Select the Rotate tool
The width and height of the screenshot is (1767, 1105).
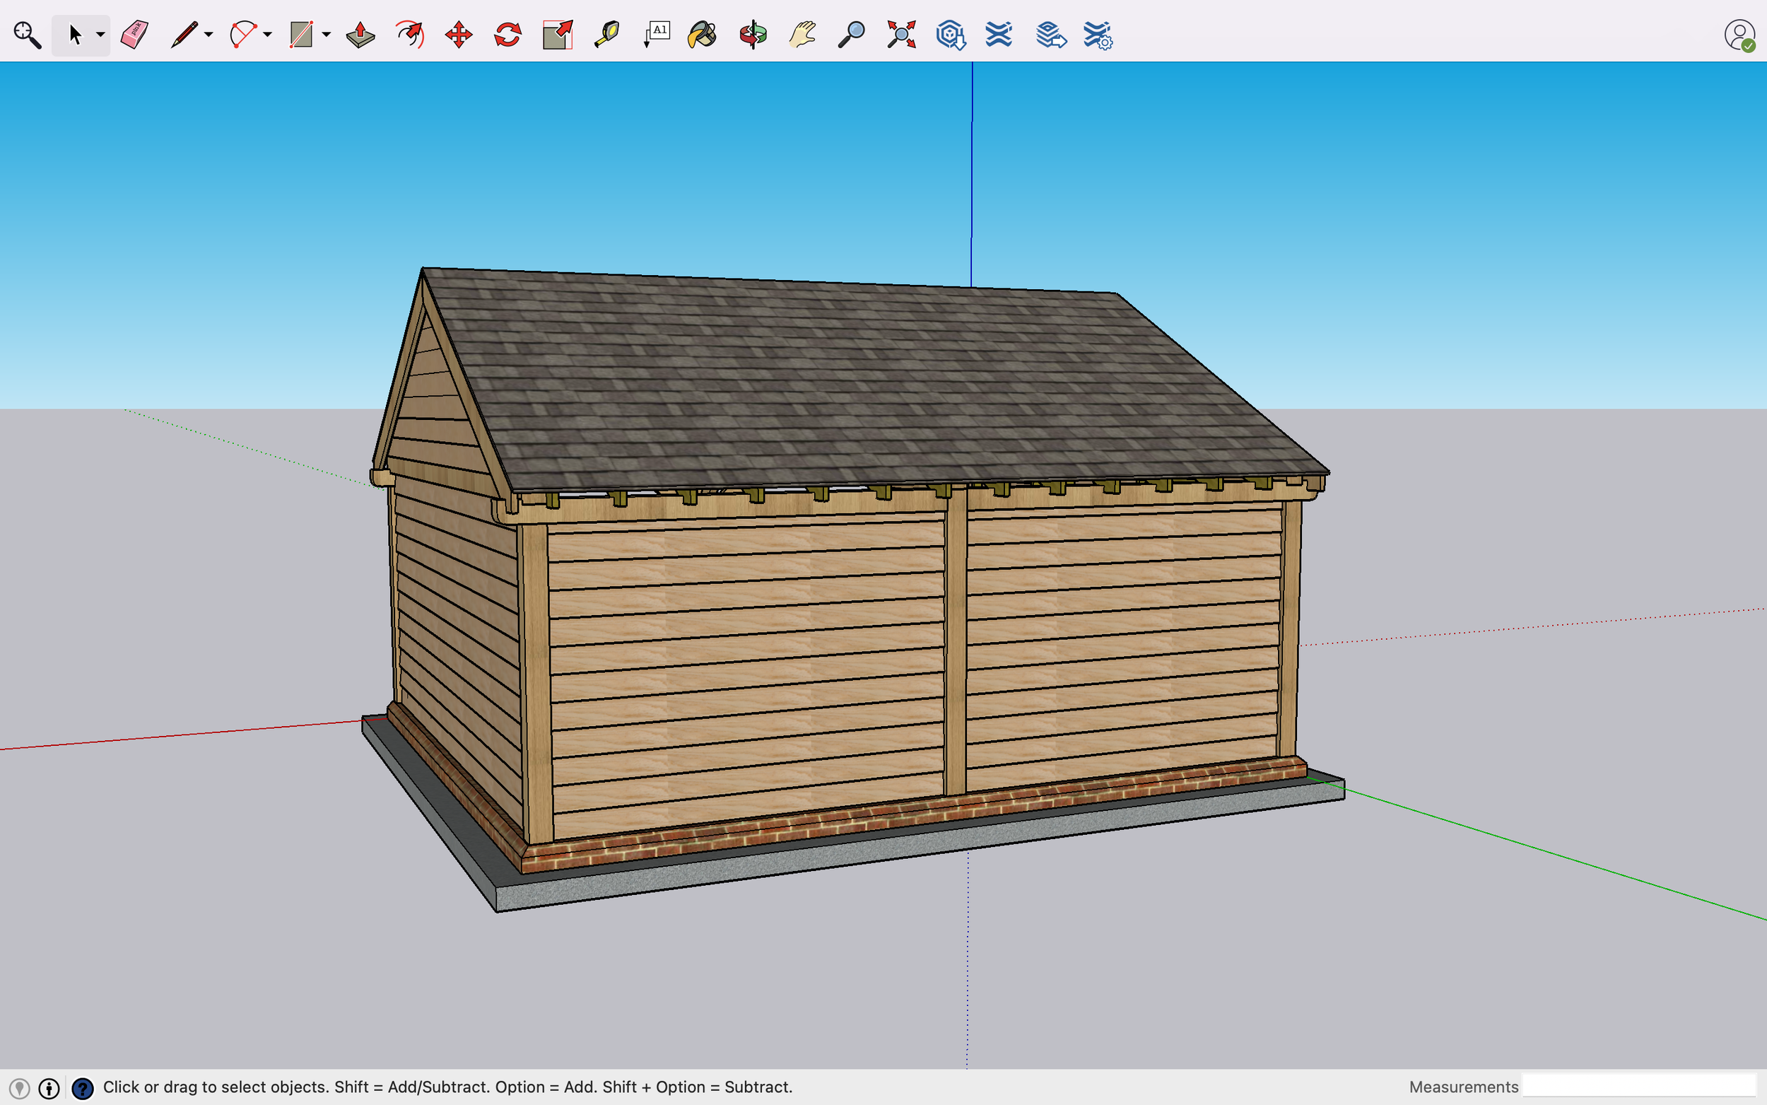(507, 35)
